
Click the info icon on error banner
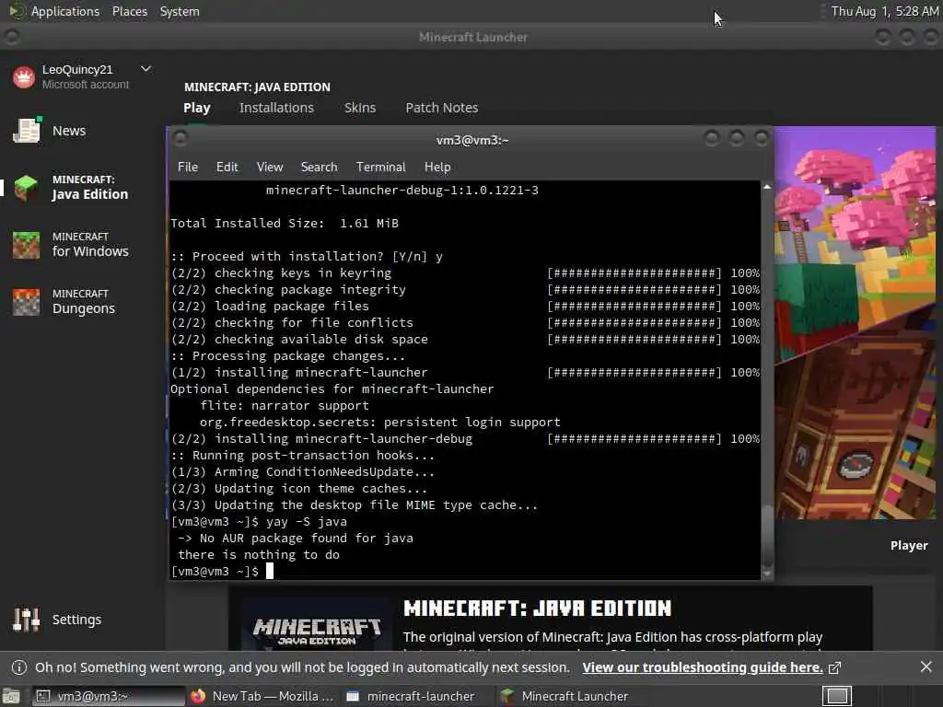[x=19, y=667]
